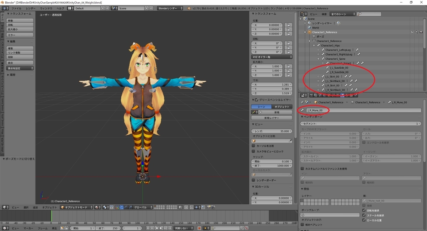
Task: Open the 3D view ビュー menu
Action: tap(16, 207)
